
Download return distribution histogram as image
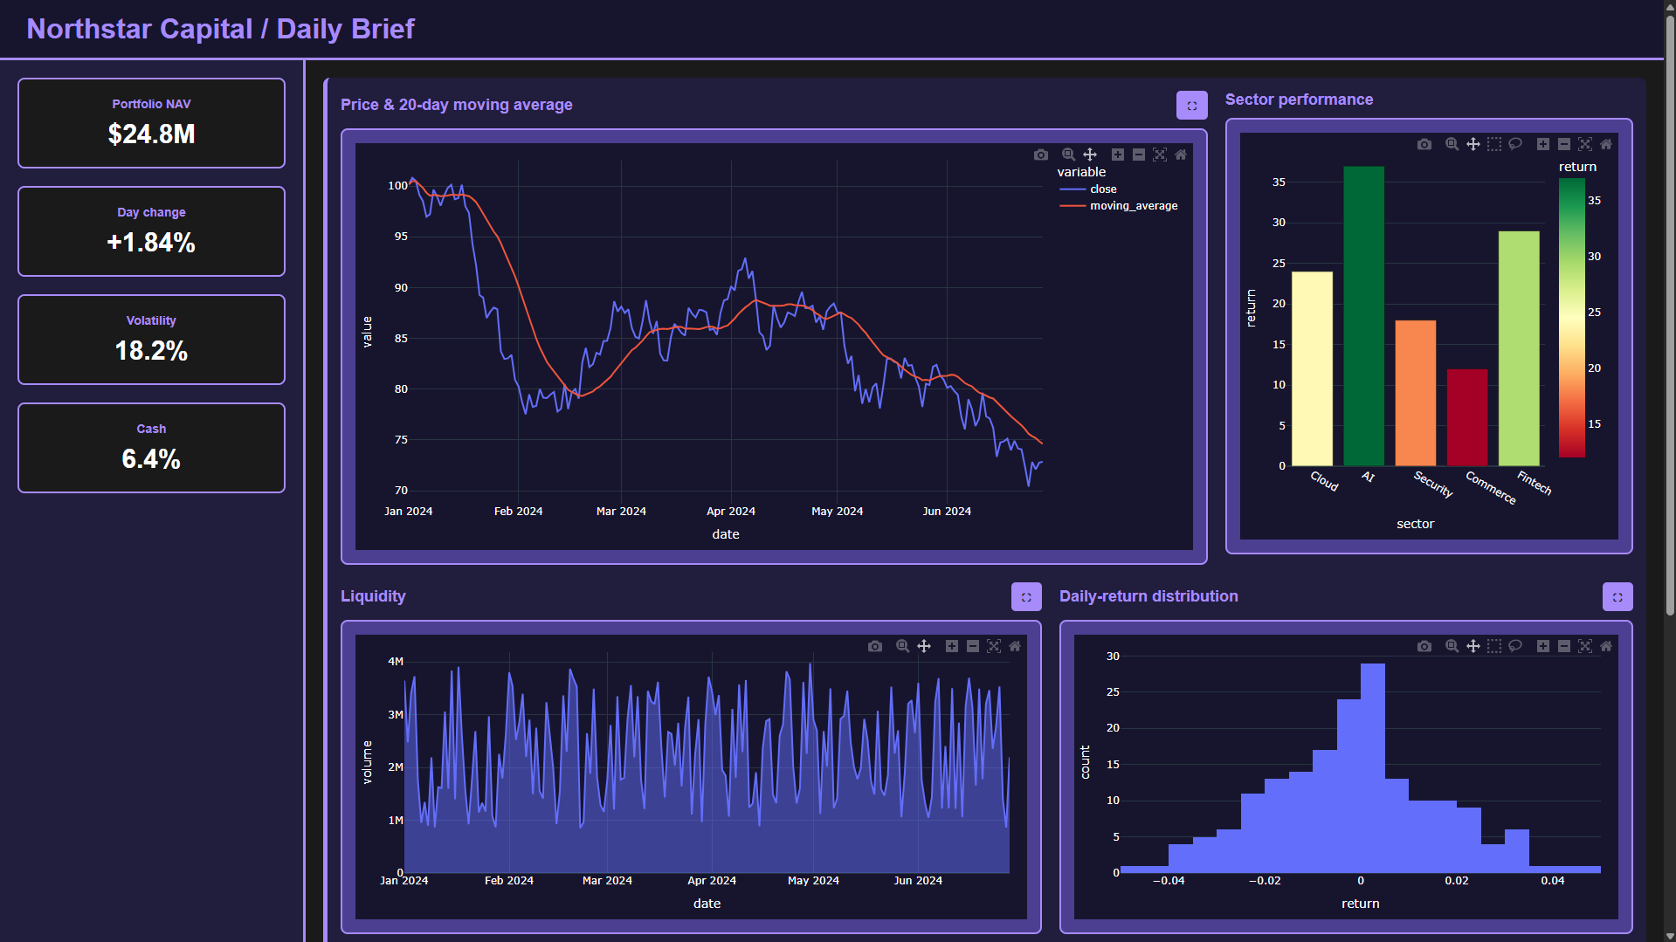pyautogui.click(x=1424, y=646)
